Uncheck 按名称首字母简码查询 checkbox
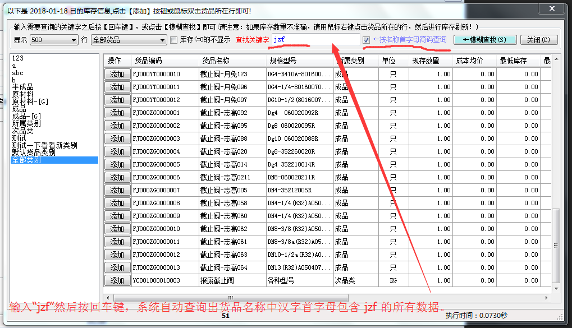 pyautogui.click(x=367, y=40)
